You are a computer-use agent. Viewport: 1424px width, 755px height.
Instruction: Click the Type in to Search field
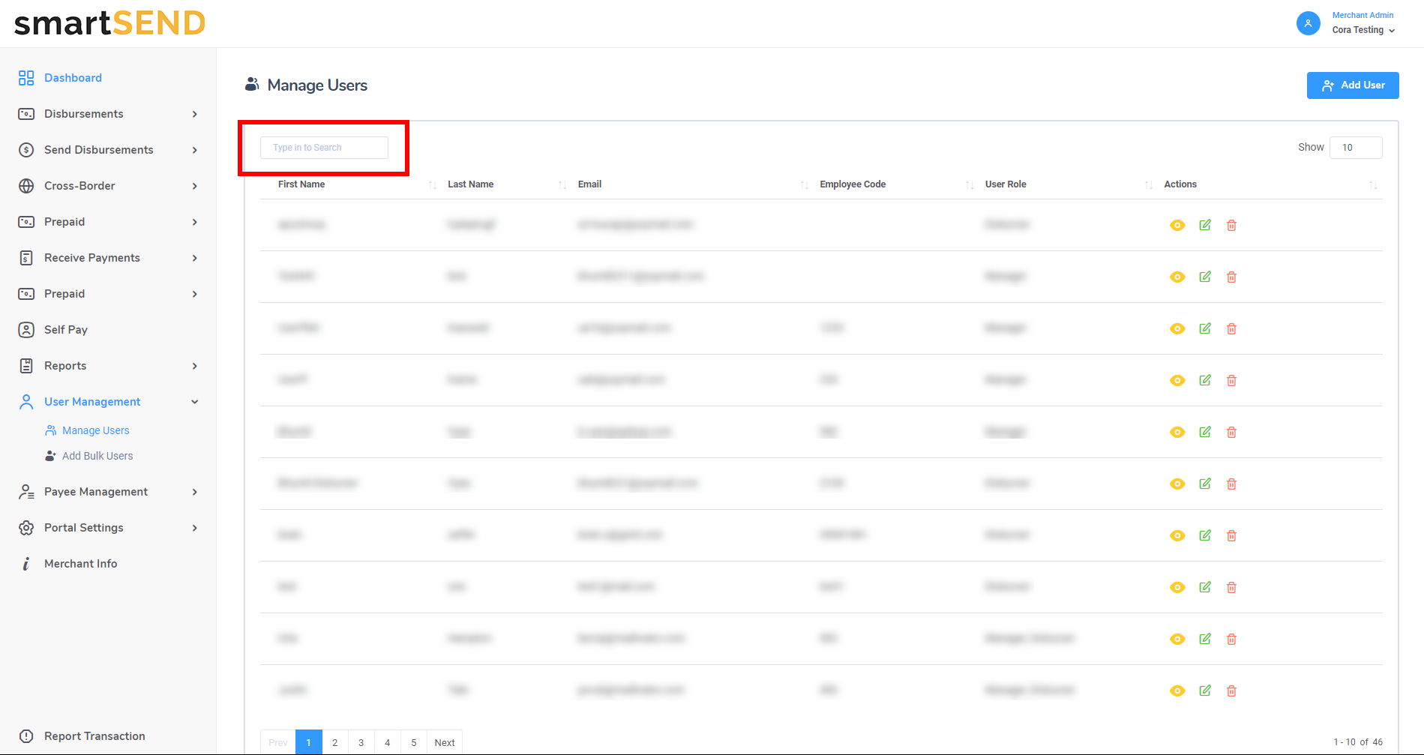pyautogui.click(x=324, y=148)
